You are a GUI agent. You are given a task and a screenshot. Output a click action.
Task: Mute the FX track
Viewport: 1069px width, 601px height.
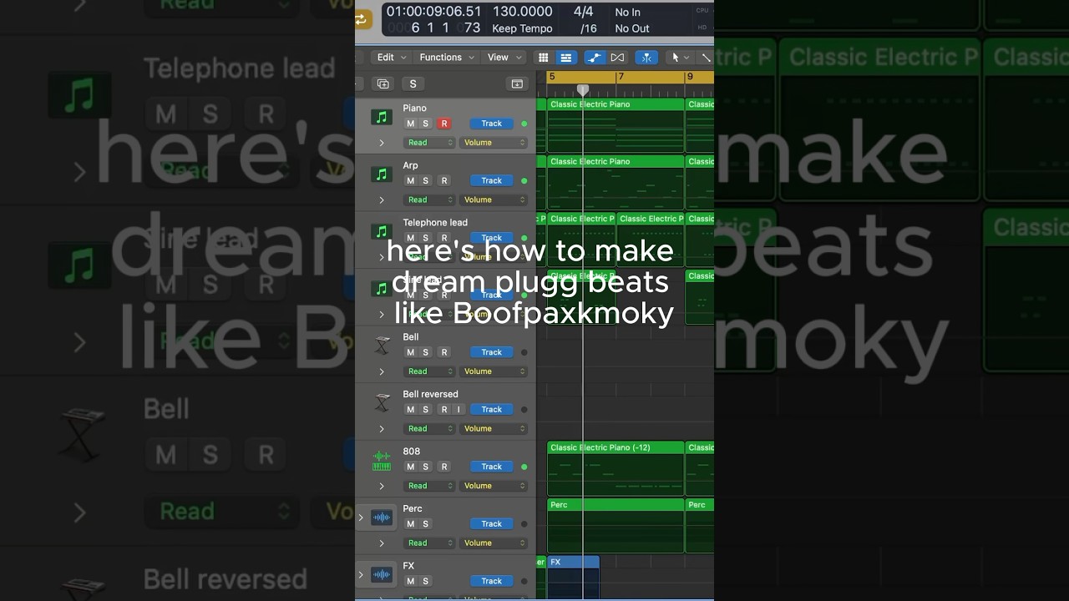[410, 581]
